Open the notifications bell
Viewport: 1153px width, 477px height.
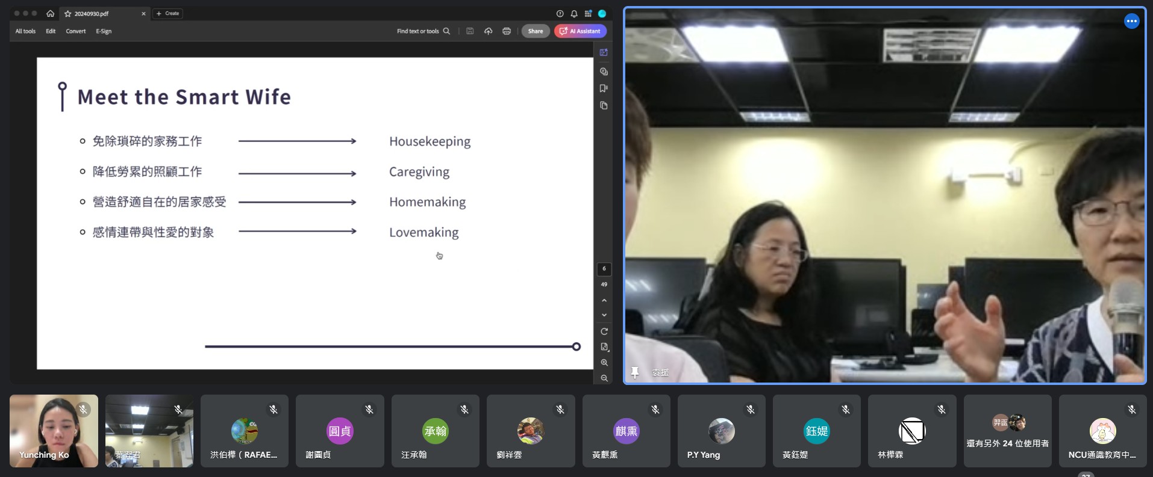pos(574,14)
